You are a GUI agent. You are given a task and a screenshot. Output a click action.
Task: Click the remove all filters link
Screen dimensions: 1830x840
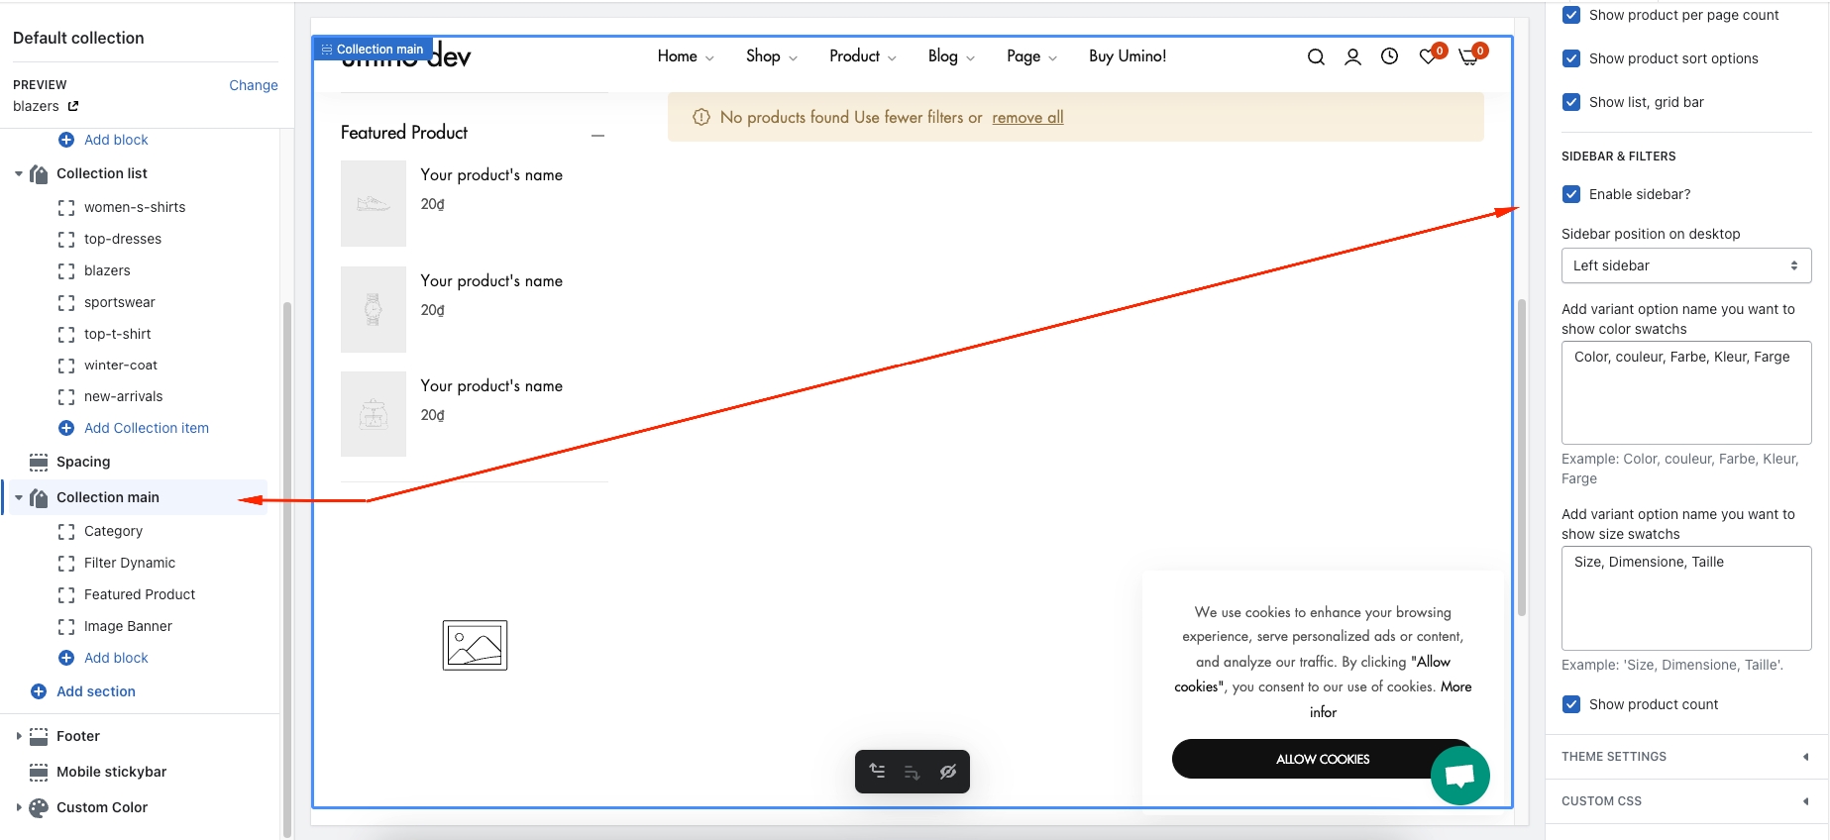coord(1027,117)
